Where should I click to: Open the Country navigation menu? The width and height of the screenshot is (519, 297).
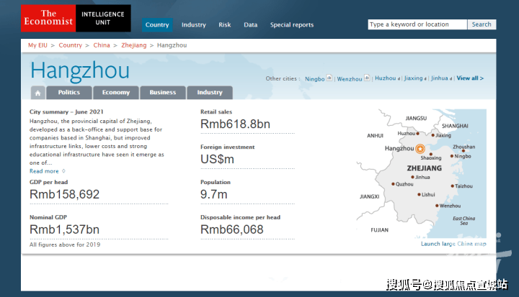point(157,24)
